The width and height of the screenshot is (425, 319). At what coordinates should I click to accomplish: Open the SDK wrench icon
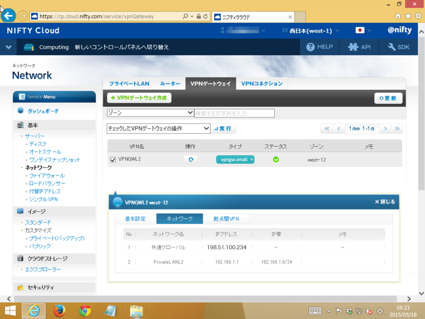(392, 47)
